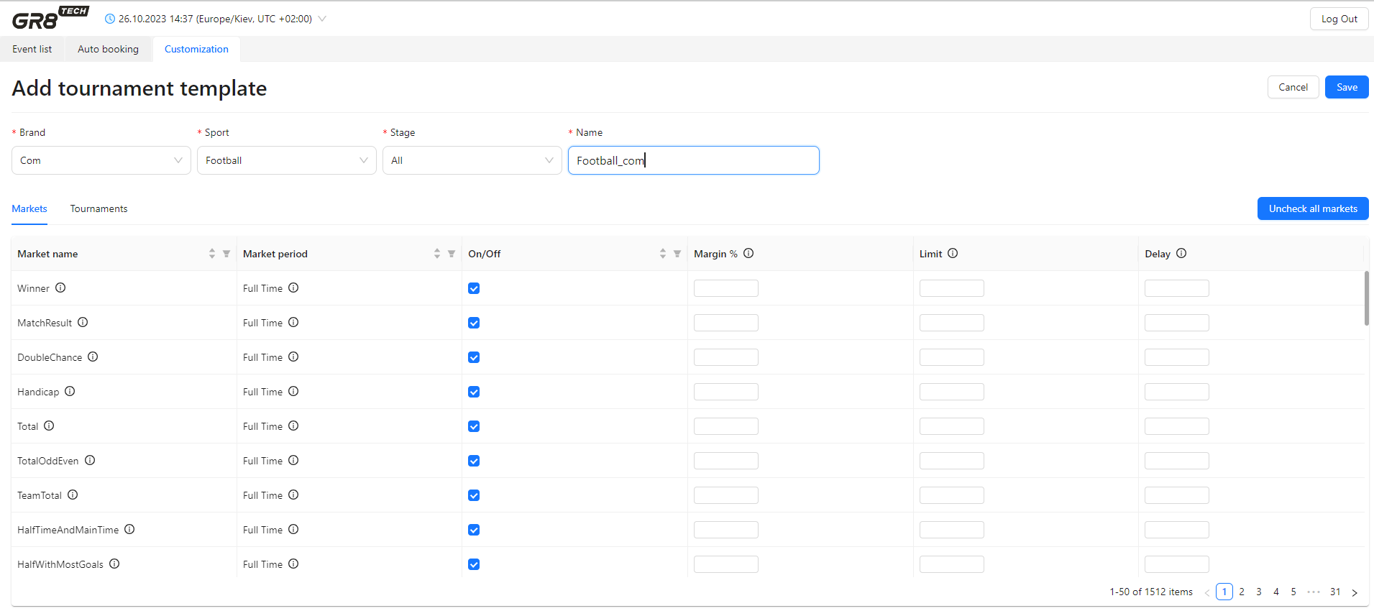Switch to the Tournaments sub-tab
This screenshot has height=611, width=1374.
click(x=99, y=208)
